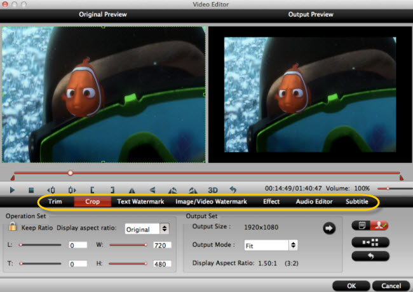The height and width of the screenshot is (292, 413).
Task: Click the round arrow beside Output Size
Action: click(329, 228)
